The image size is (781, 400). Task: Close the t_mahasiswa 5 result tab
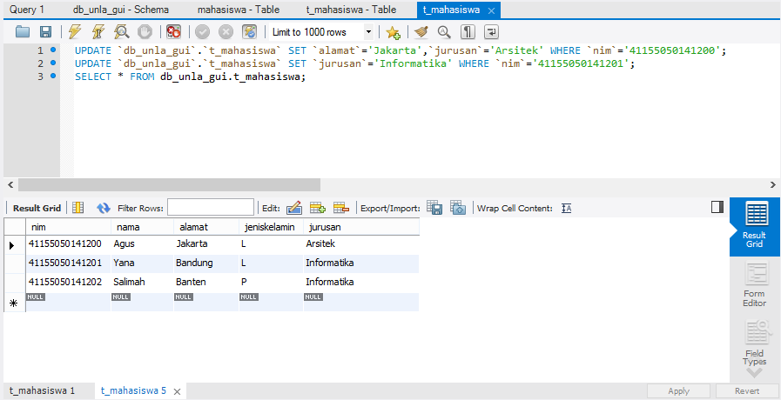click(177, 391)
